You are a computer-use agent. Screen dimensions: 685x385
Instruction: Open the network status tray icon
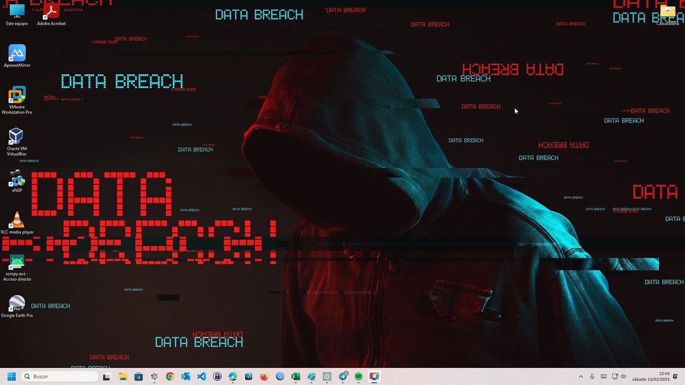point(615,376)
